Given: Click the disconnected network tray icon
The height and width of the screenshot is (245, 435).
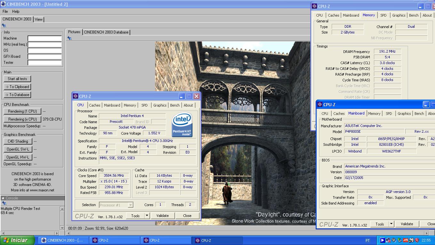Looking at the screenshot, I should 388,240.
